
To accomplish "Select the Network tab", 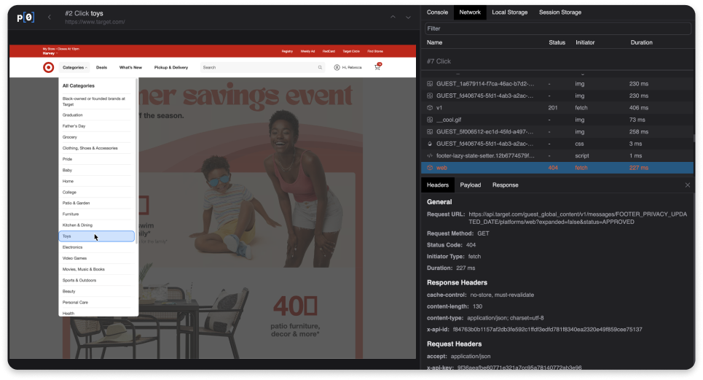I will [x=469, y=12].
